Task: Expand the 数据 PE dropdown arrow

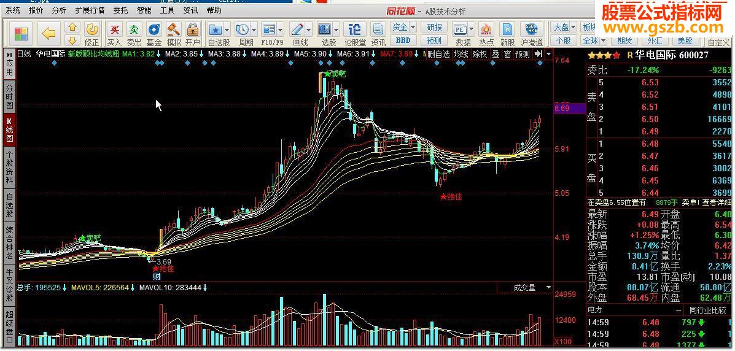Action: [x=470, y=30]
